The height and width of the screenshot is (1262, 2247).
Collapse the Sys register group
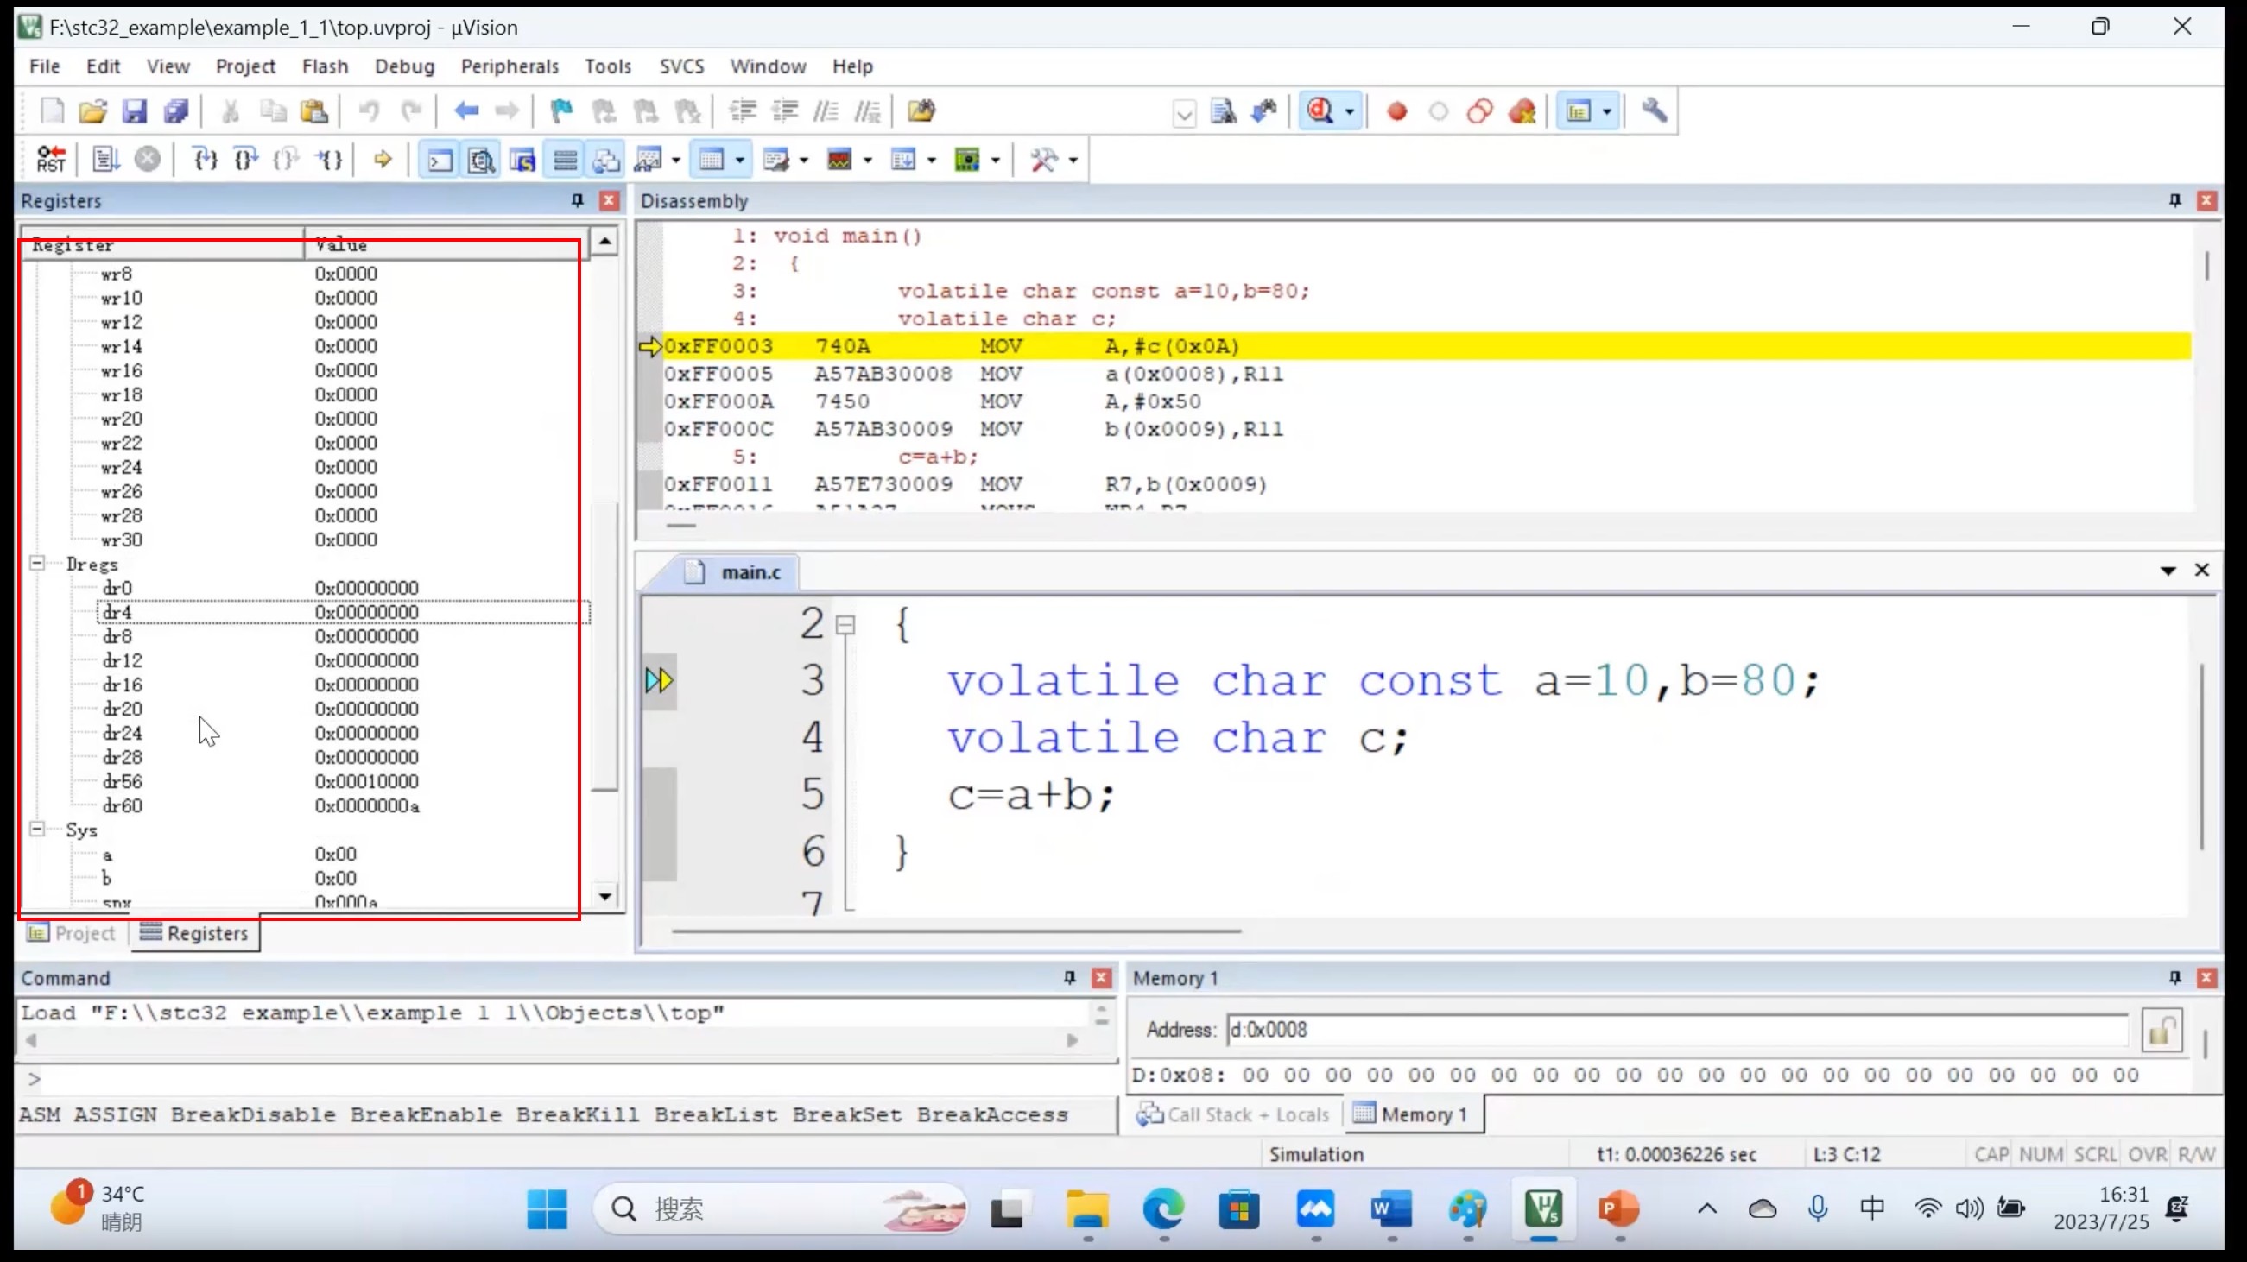[36, 830]
